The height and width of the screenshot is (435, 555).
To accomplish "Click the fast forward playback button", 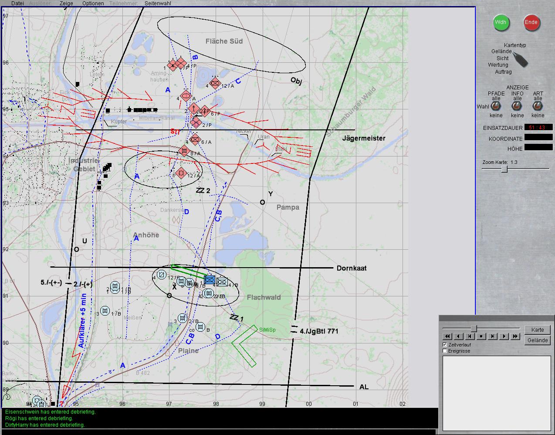I will pos(515,336).
